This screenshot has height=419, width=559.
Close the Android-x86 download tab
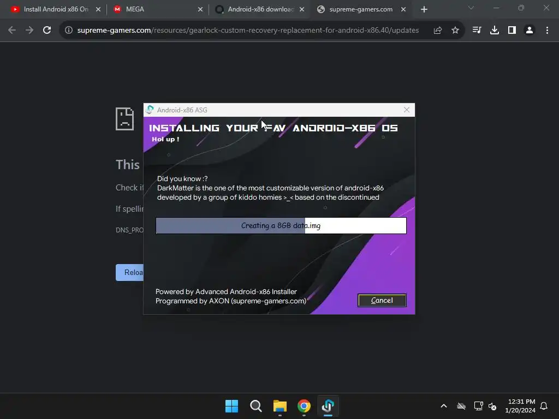(x=302, y=10)
